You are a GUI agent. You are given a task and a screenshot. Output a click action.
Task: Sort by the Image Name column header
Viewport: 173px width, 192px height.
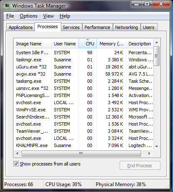pyautogui.click(x=32, y=44)
